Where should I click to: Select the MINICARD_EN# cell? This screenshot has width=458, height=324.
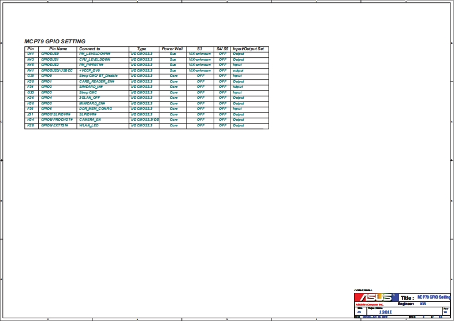click(x=92, y=103)
